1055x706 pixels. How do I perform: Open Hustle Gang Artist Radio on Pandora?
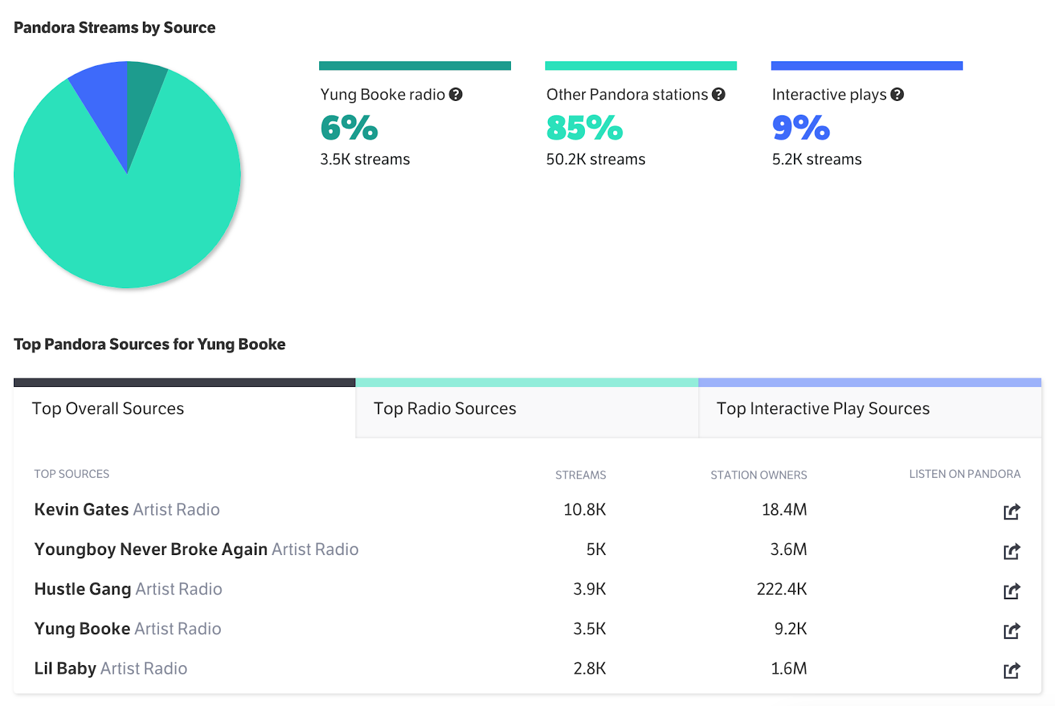[1011, 591]
